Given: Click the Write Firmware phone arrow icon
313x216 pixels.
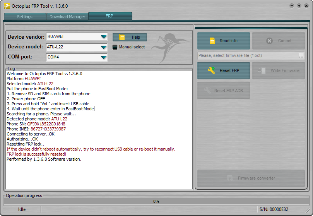Looking at the screenshot, I should click(x=262, y=70).
